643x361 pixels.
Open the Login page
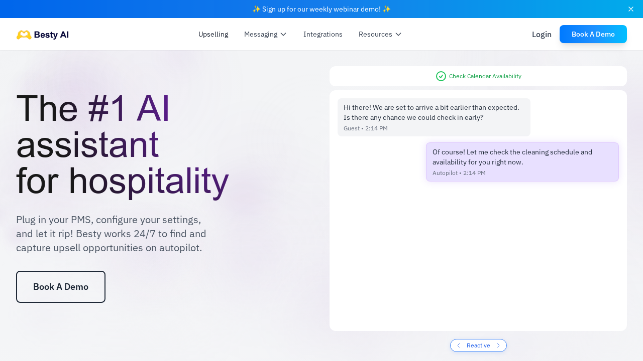542,34
